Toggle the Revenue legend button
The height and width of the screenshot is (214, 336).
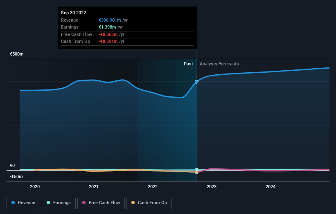point(23,203)
